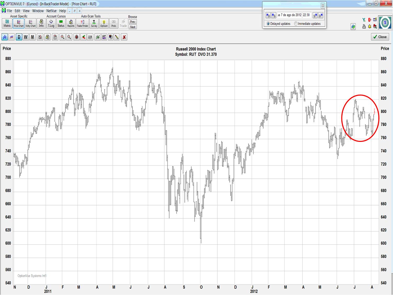Launch the OpScan tool
This screenshot has width=393, height=295.
tap(104, 23)
